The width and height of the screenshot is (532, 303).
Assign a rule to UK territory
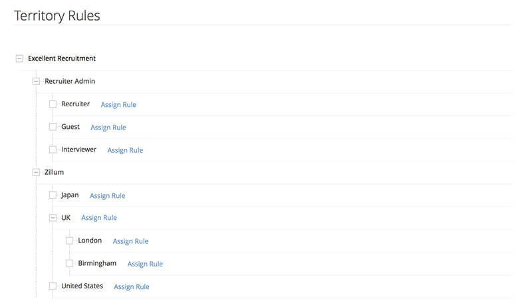pos(99,217)
